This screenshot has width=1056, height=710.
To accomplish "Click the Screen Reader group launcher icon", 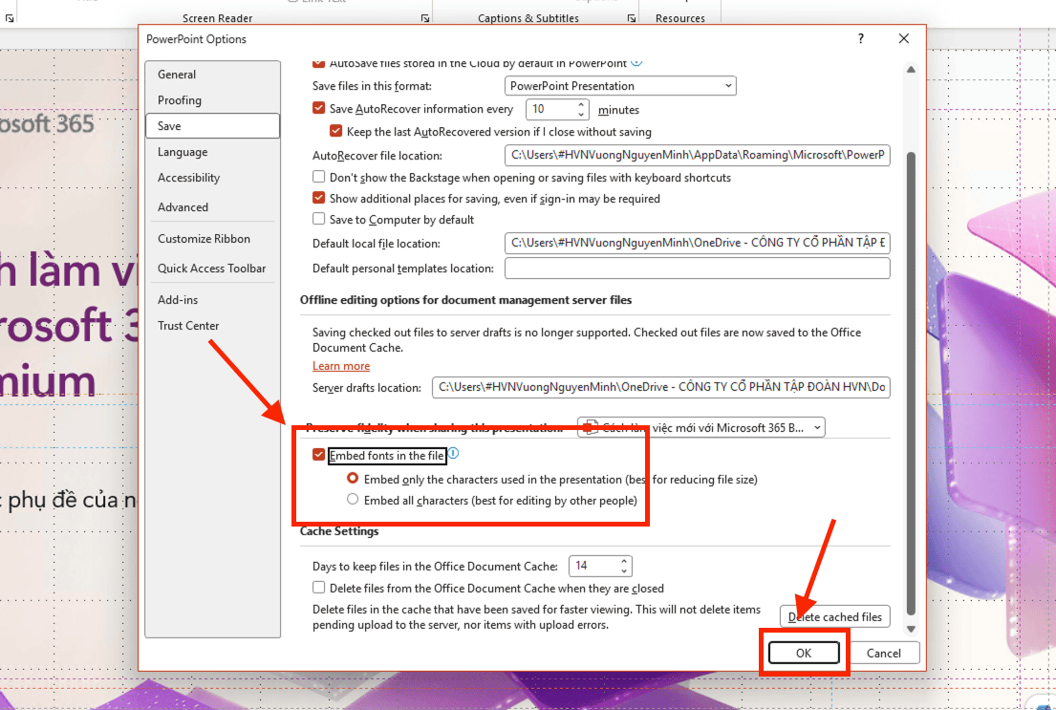I will (x=425, y=18).
